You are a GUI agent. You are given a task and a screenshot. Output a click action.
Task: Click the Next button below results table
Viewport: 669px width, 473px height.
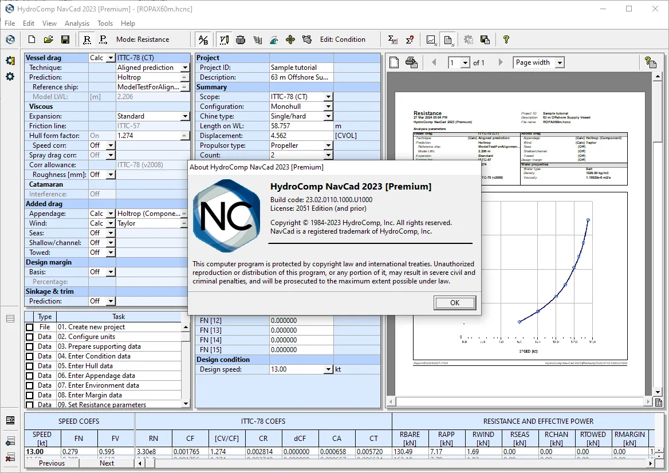107,463
